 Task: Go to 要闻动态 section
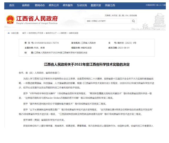[40, 5]
